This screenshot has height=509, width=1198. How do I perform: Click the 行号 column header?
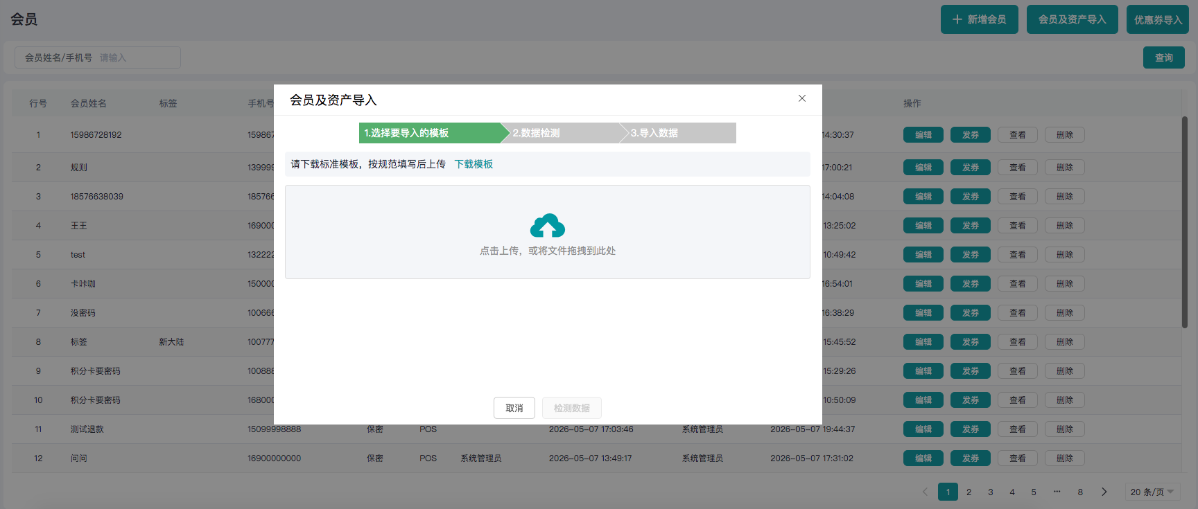38,103
